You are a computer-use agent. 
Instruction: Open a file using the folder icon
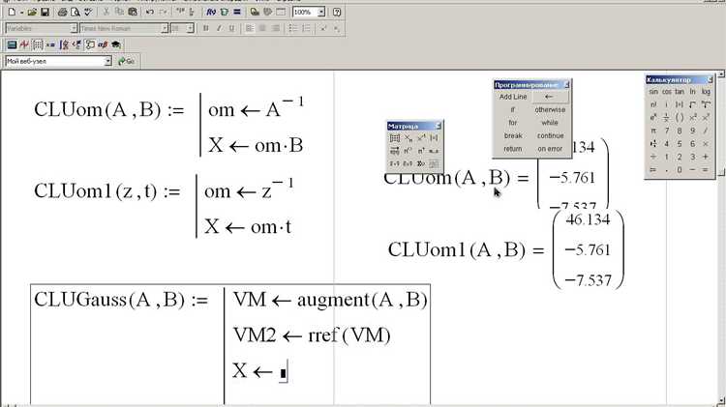(x=32, y=12)
